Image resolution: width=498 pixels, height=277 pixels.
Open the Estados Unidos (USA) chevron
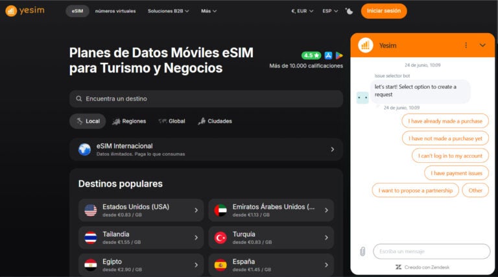tap(196, 210)
